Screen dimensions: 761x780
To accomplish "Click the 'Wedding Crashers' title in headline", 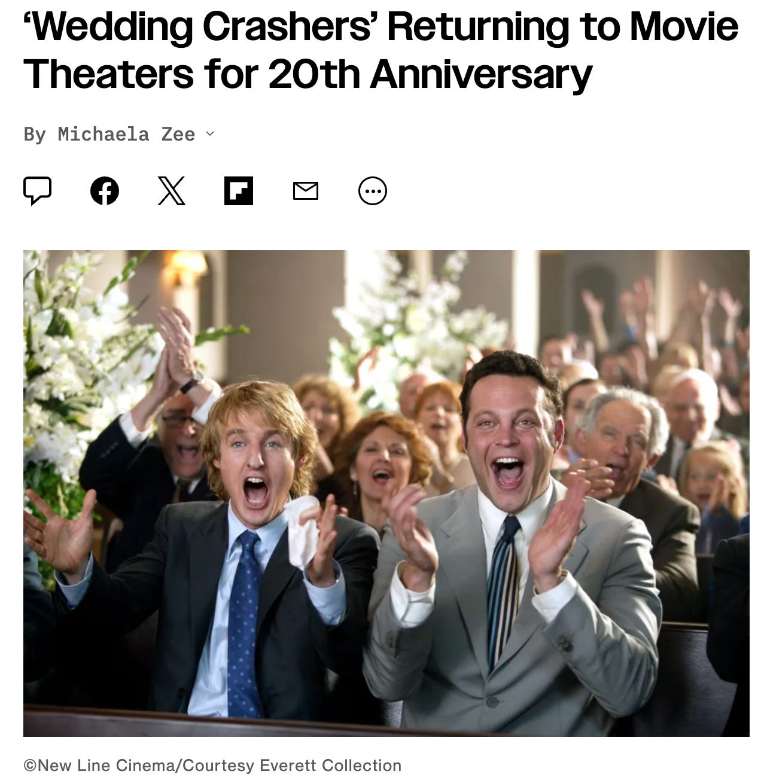I will 198,27.
